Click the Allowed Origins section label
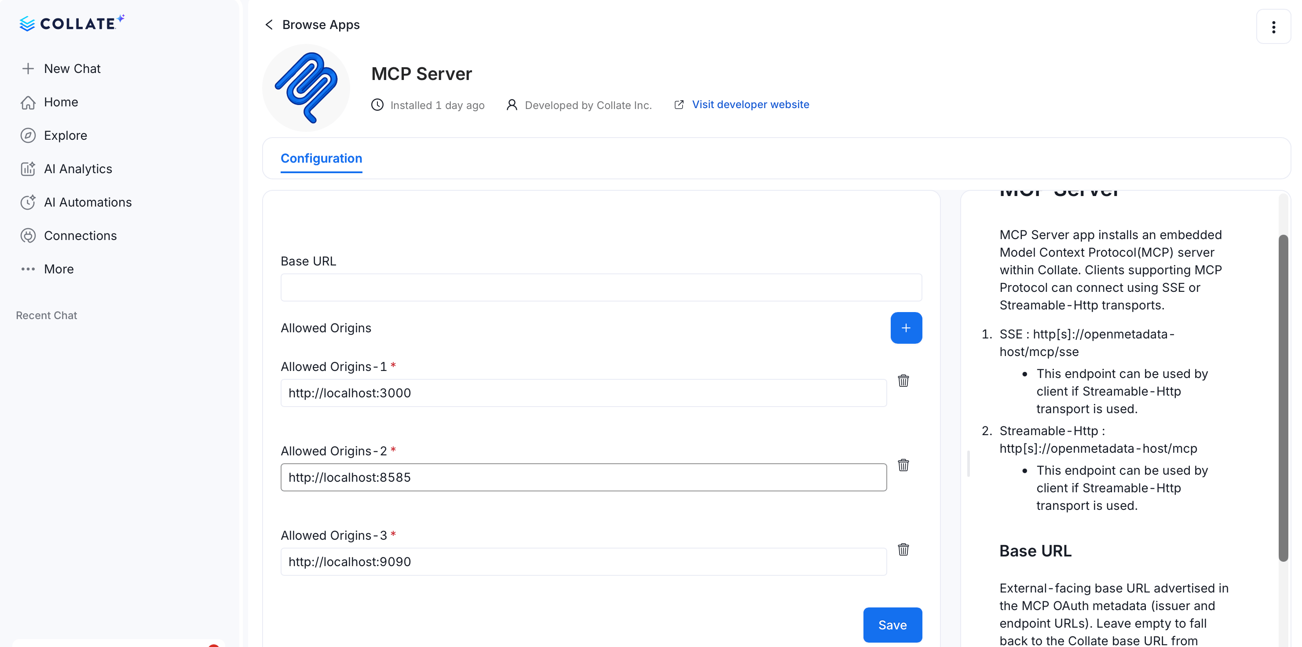 click(x=326, y=328)
